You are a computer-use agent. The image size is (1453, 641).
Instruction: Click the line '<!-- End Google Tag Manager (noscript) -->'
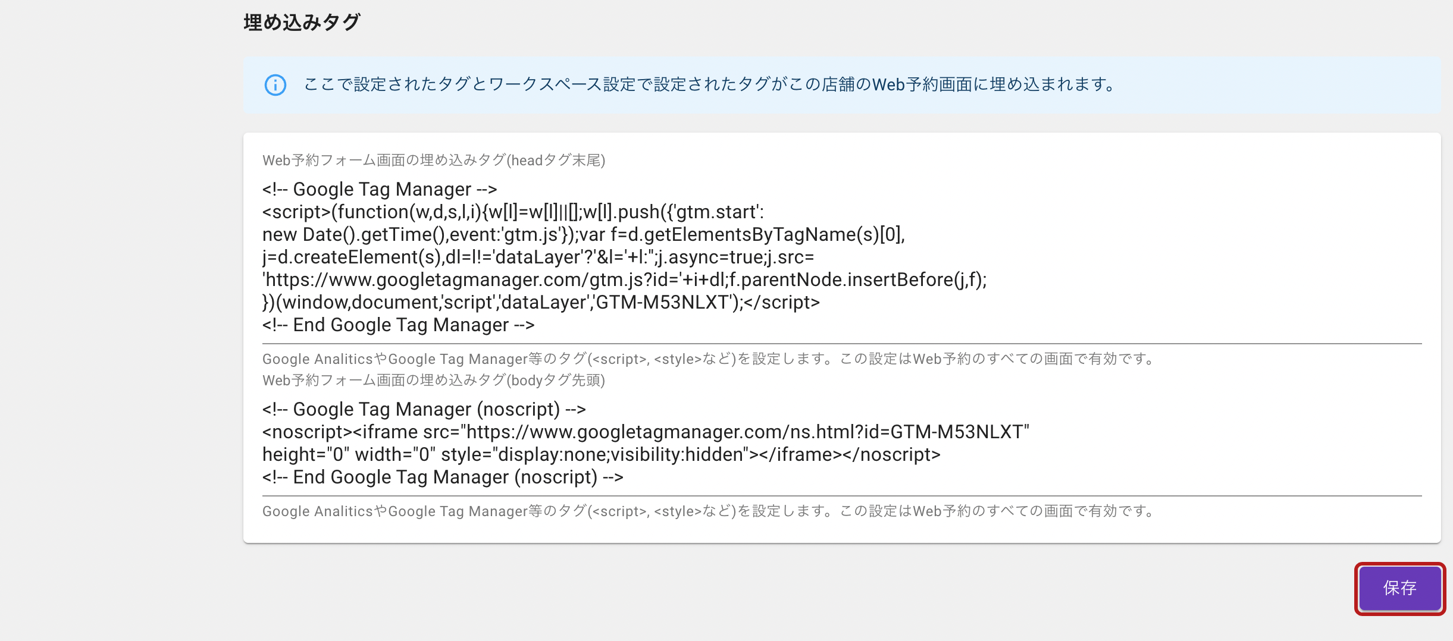click(443, 477)
